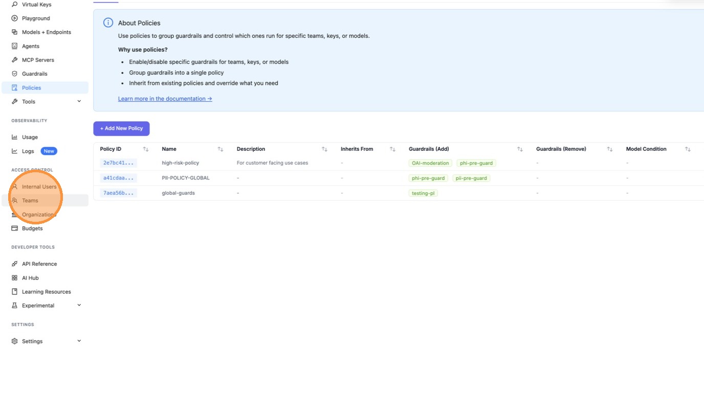This screenshot has height=393, width=704.
Task: Click the API Reference icon
Action: coord(14,264)
